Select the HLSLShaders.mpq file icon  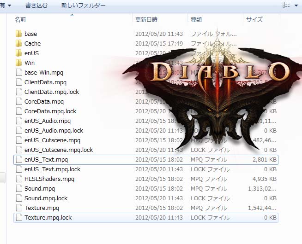19,179
